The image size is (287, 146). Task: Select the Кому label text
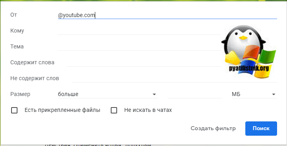point(17,31)
